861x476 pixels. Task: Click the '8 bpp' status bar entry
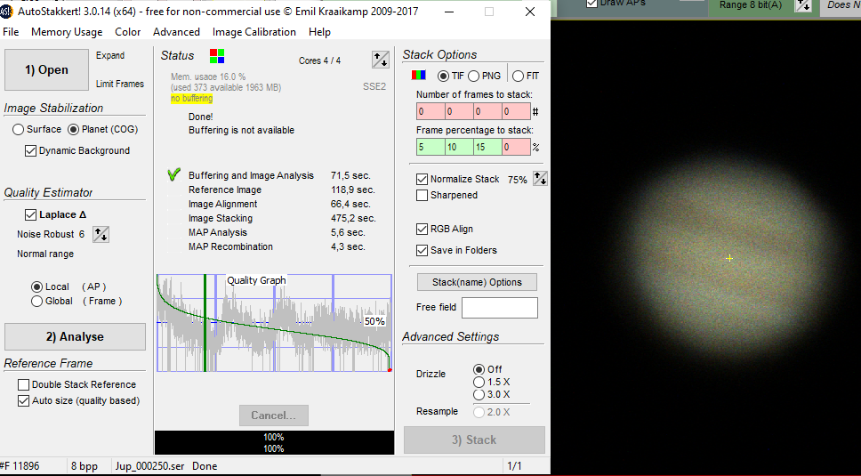point(84,466)
